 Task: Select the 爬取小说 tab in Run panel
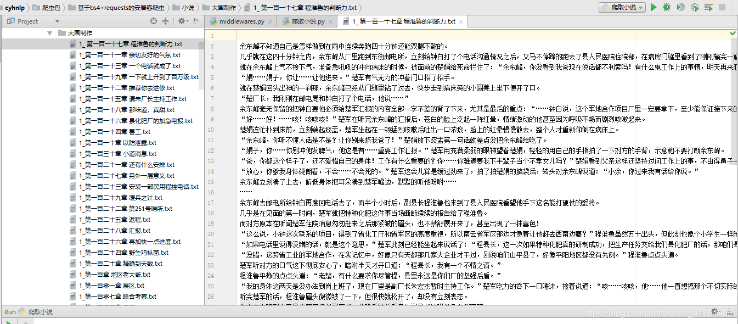36,312
